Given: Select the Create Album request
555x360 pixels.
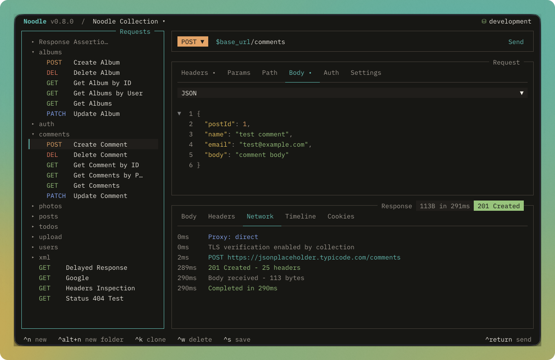Looking at the screenshot, I should (93, 62).
